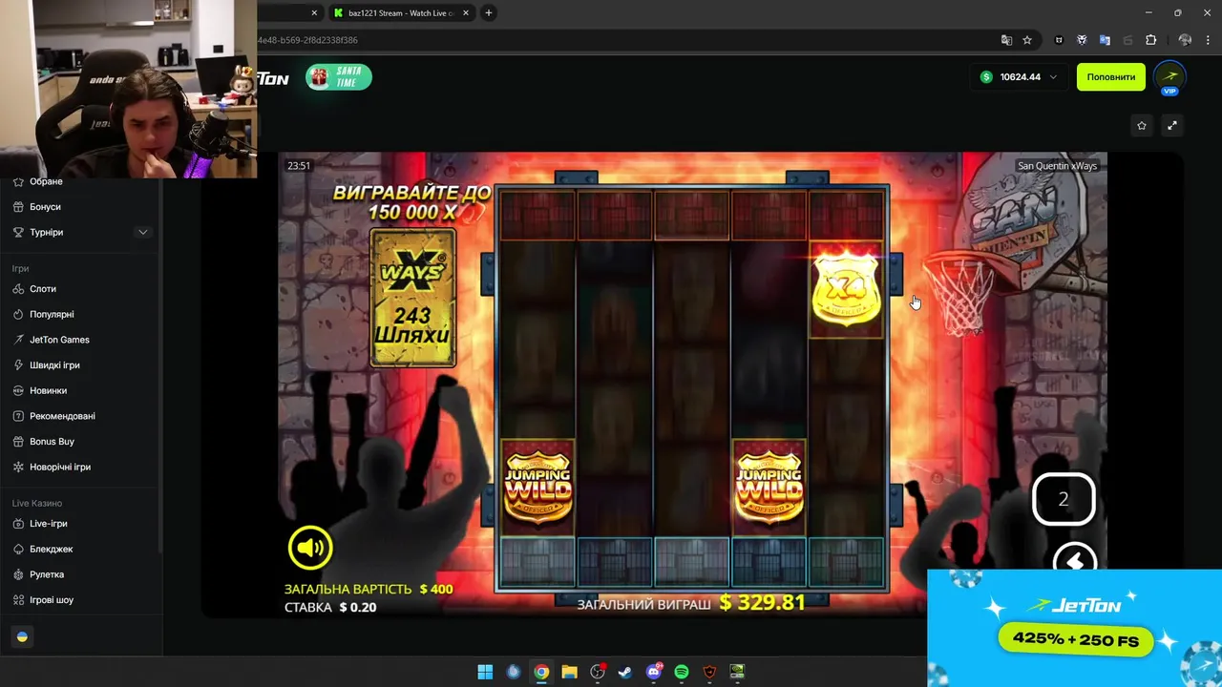The image size is (1222, 687).
Task: Open the Турніри sidebar item
Action: (x=46, y=233)
